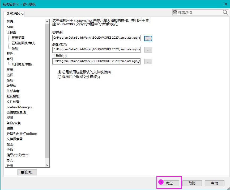
Task: Click the 重设 reset button
Action: (27, 172)
